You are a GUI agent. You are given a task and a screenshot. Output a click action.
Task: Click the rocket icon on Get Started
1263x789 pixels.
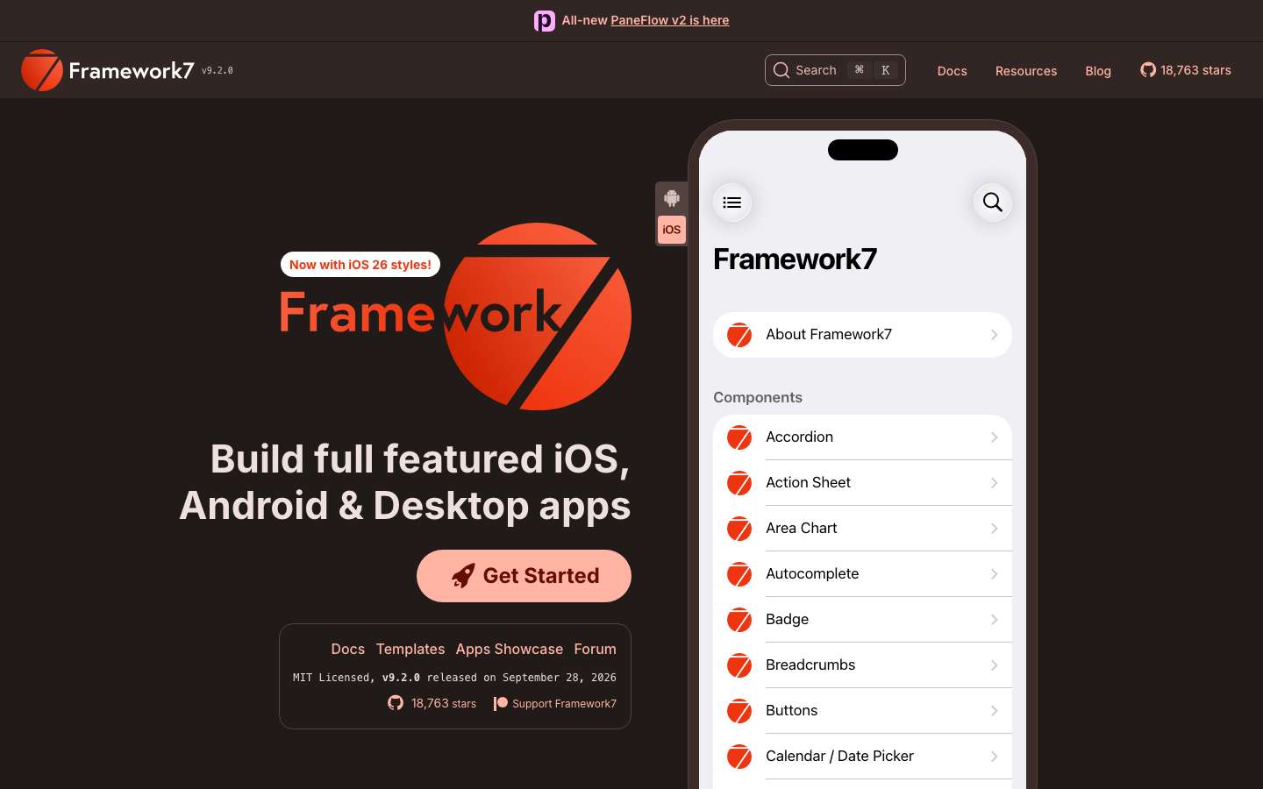(x=463, y=576)
